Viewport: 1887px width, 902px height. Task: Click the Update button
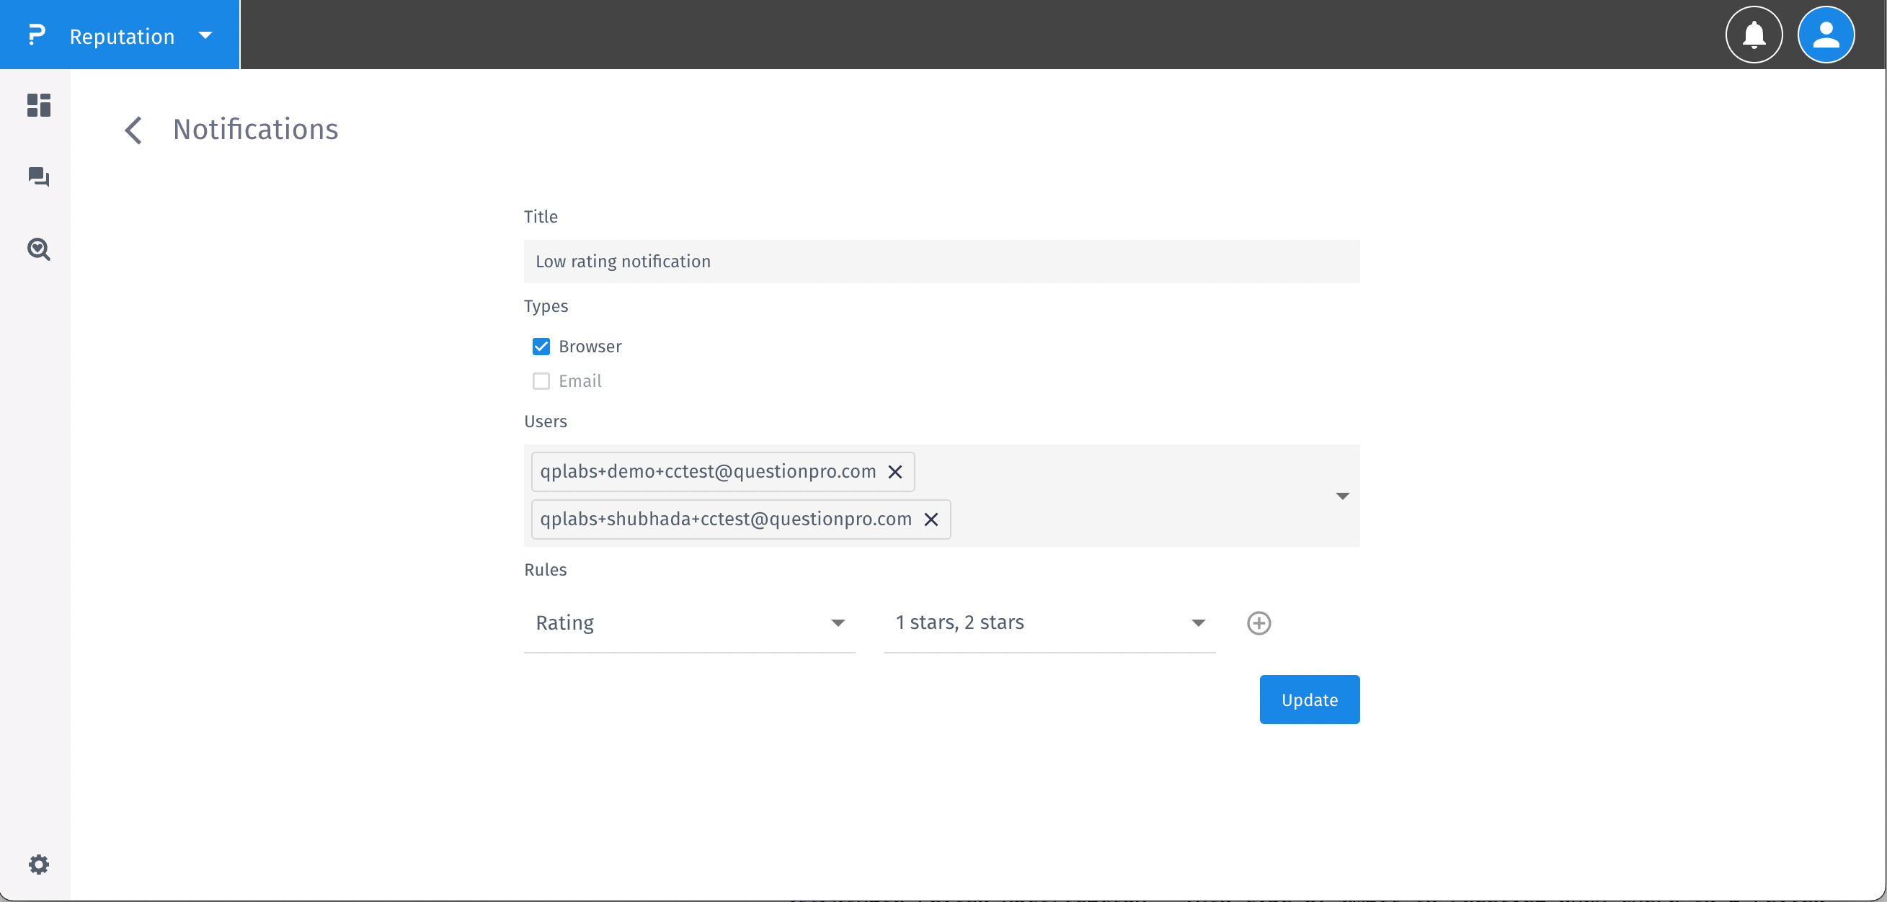1308,700
